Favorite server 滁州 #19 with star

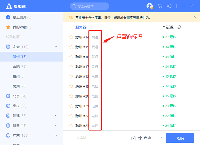click(71, 86)
